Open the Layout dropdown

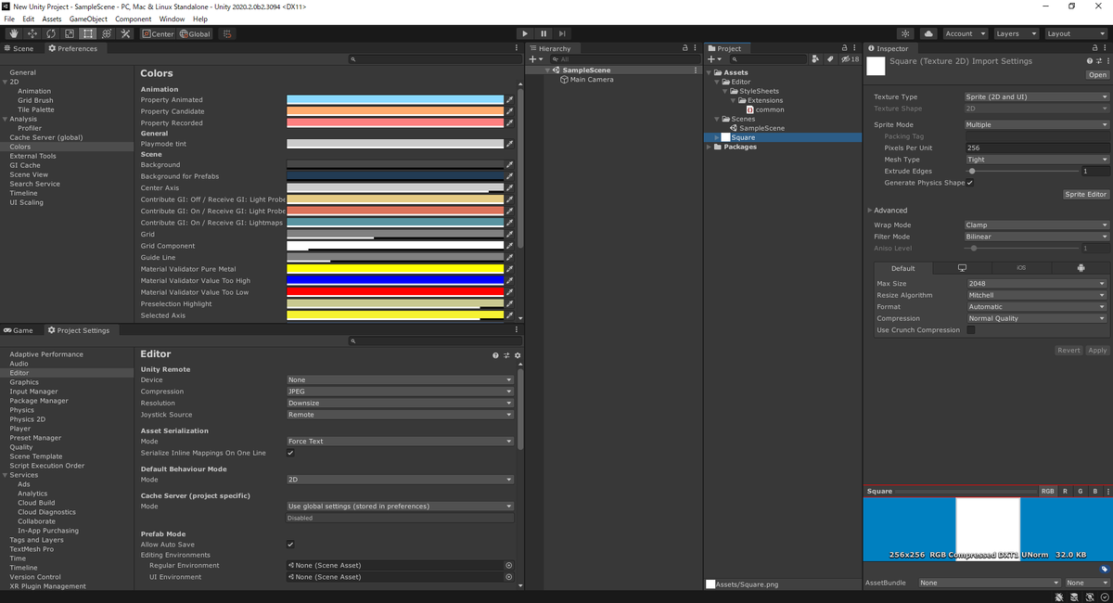coord(1074,33)
